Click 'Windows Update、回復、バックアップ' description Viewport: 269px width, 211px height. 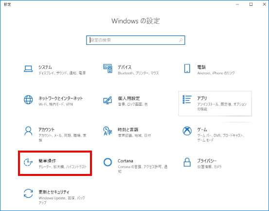click(x=62, y=200)
